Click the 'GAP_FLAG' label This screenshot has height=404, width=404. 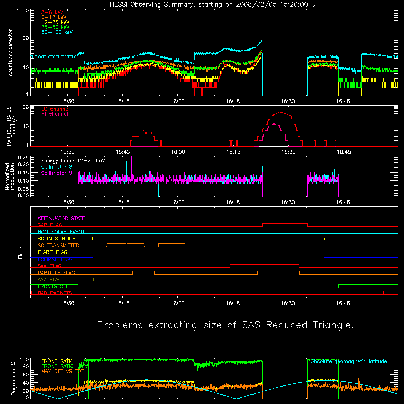49,225
